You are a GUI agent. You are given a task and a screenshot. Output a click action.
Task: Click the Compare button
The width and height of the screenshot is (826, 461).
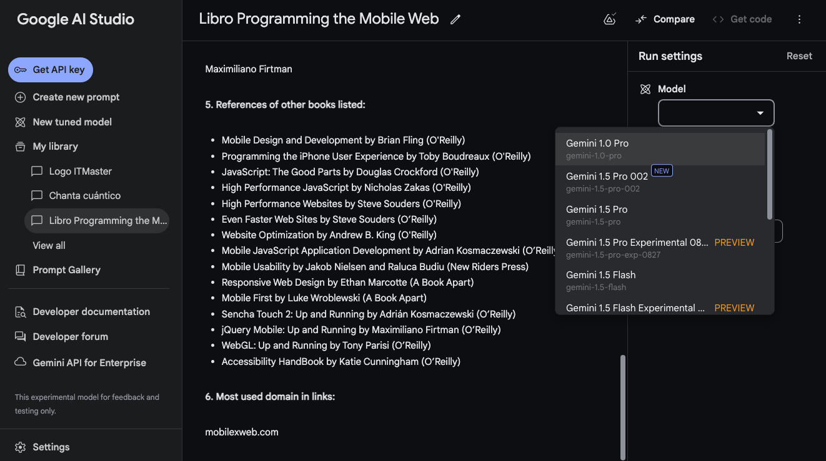[x=665, y=19]
